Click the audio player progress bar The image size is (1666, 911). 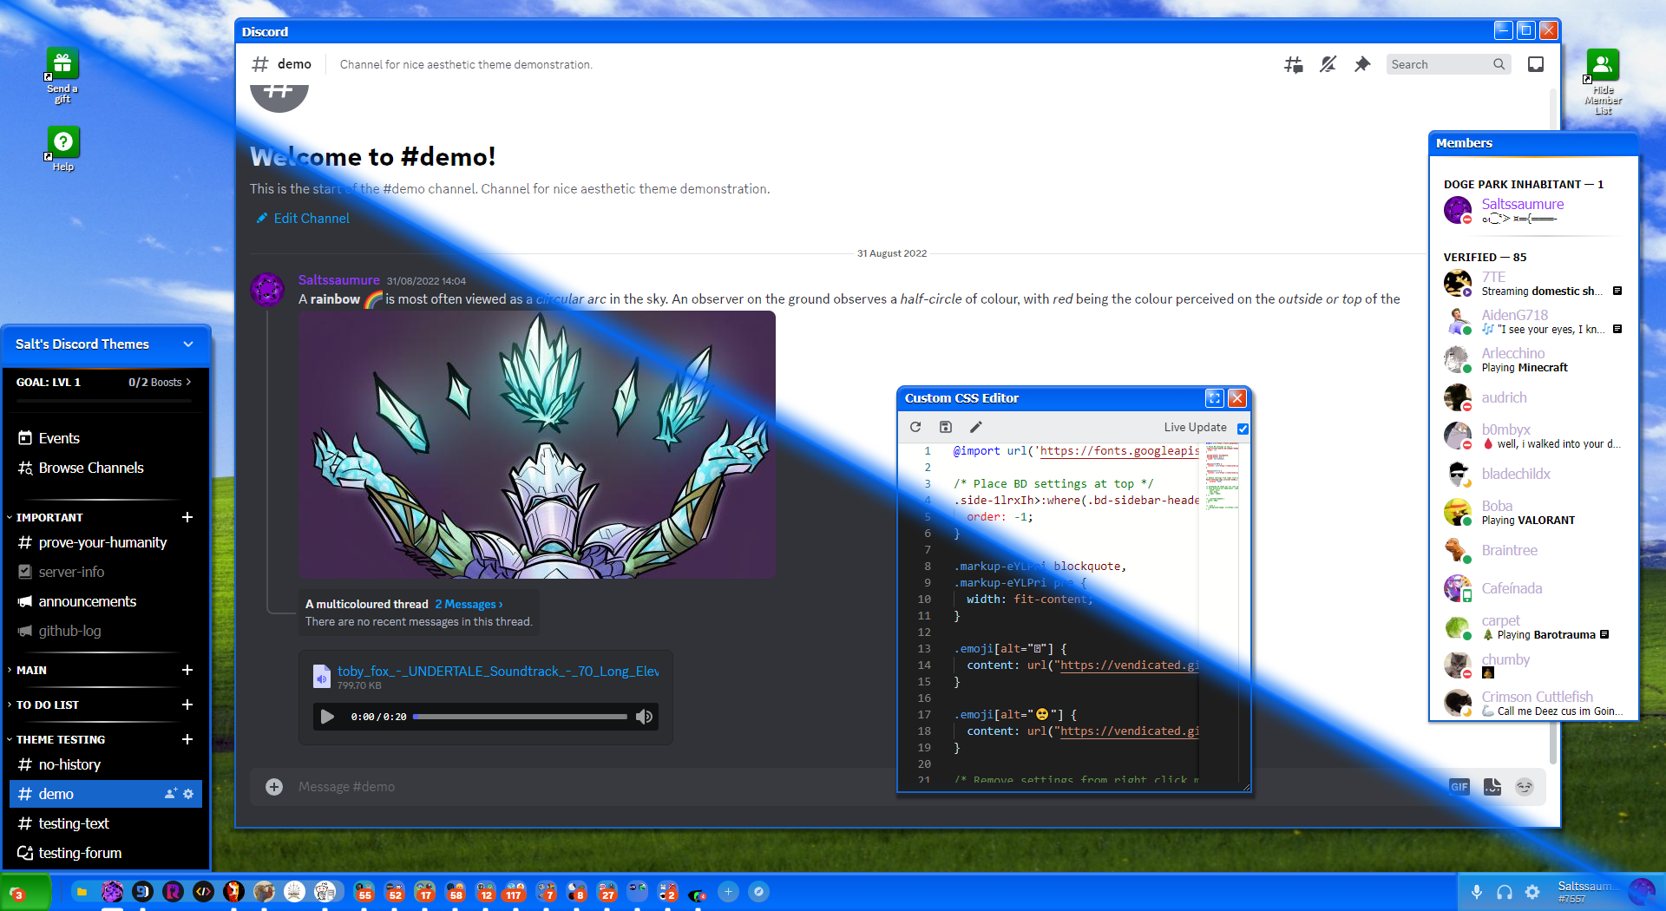coord(520,717)
